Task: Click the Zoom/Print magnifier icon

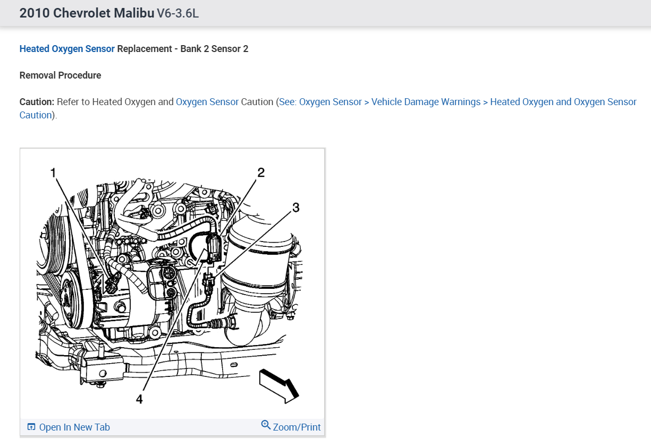Action: 266,425
